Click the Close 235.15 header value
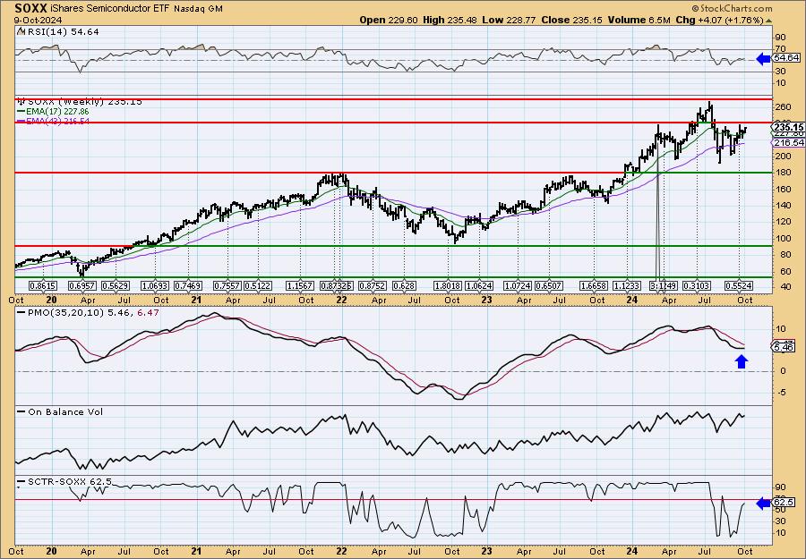 click(571, 20)
